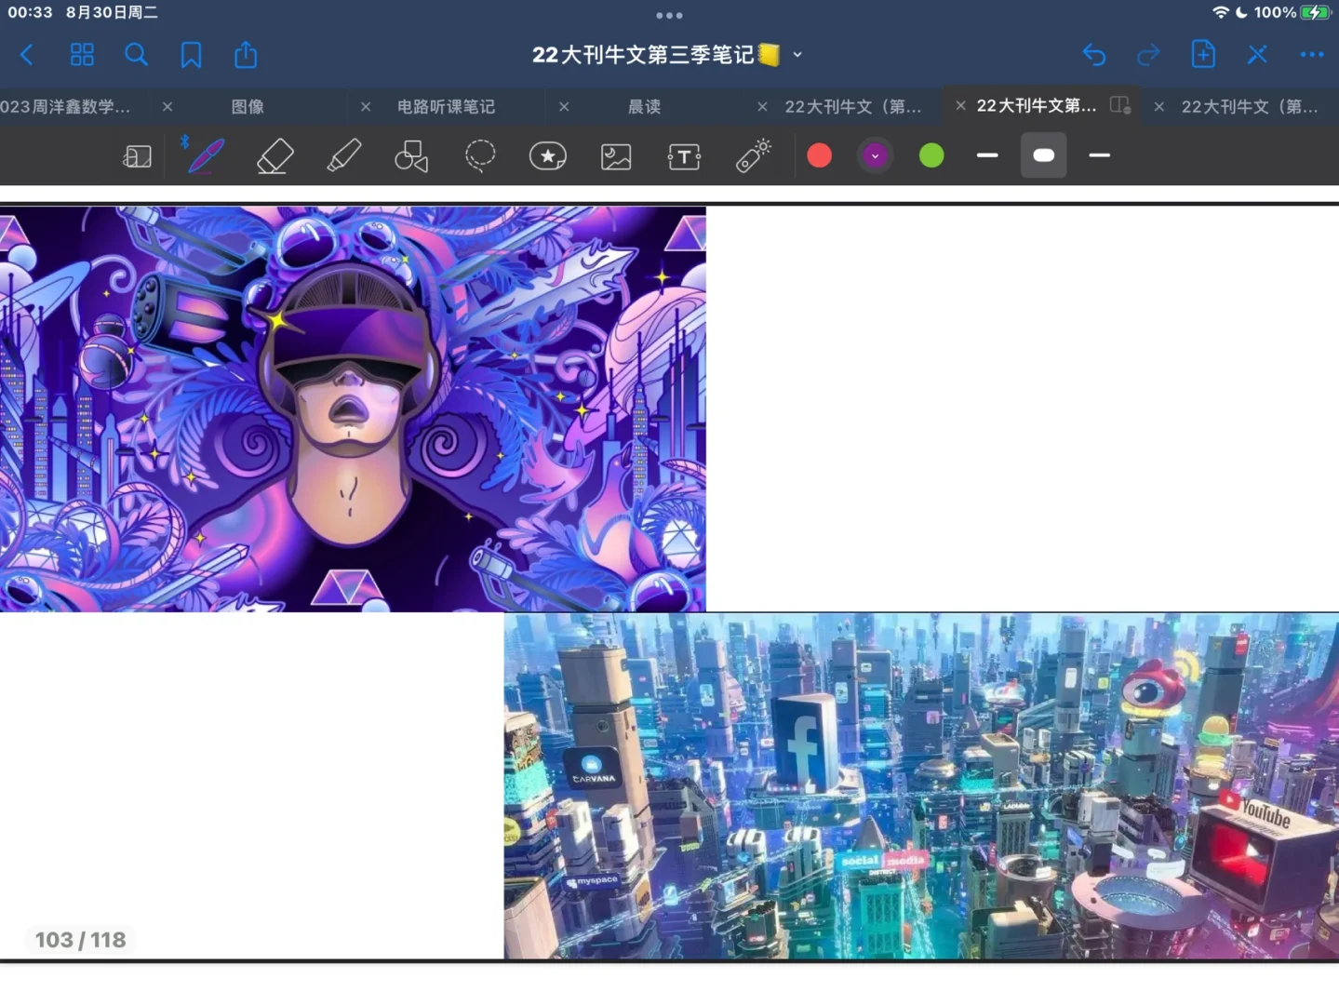Open the share and export menu
The image size is (1339, 1005).
(x=246, y=54)
